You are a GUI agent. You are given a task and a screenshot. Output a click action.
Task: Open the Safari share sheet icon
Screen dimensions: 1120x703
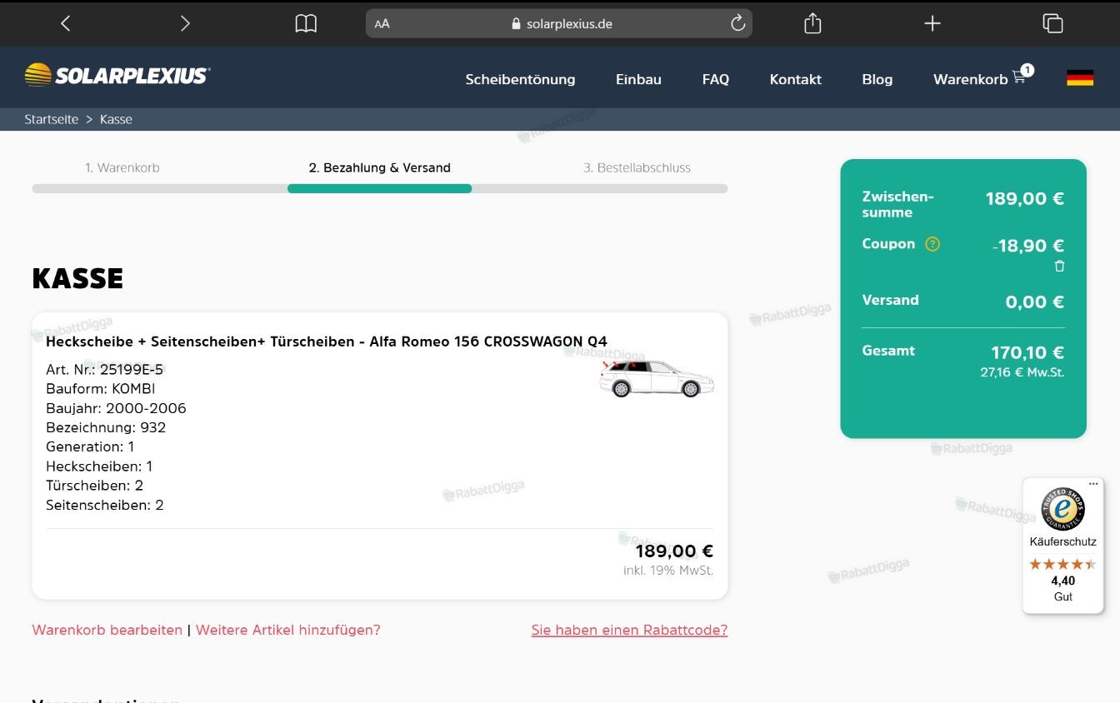pyautogui.click(x=812, y=23)
